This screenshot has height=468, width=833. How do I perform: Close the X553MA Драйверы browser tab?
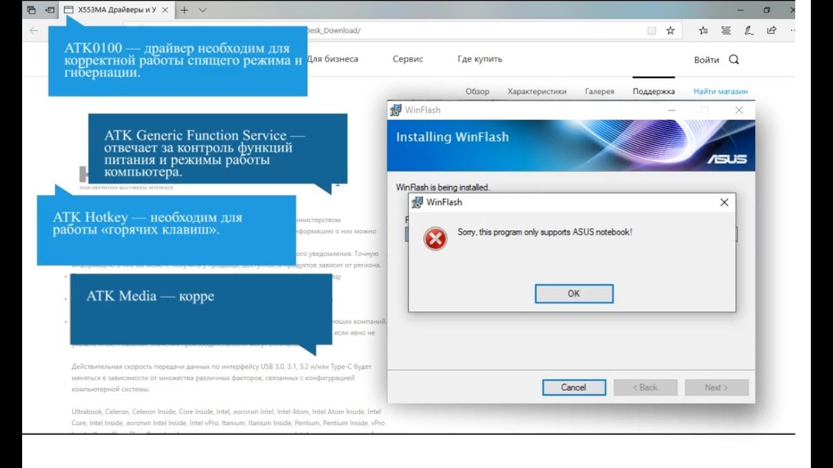[x=167, y=10]
